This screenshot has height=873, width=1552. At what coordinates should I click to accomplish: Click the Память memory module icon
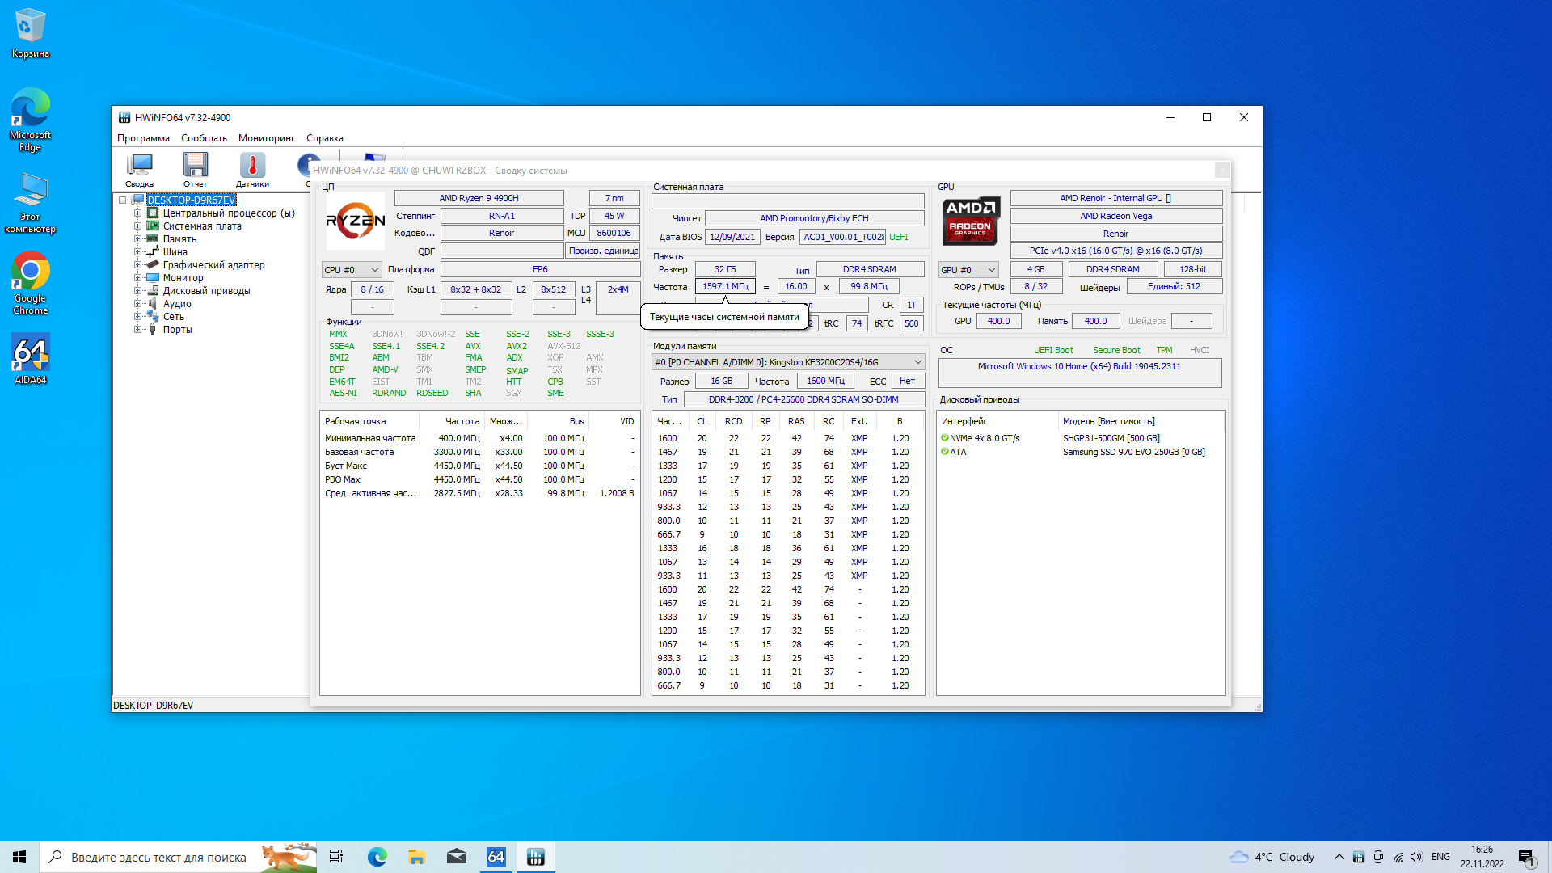click(x=152, y=238)
